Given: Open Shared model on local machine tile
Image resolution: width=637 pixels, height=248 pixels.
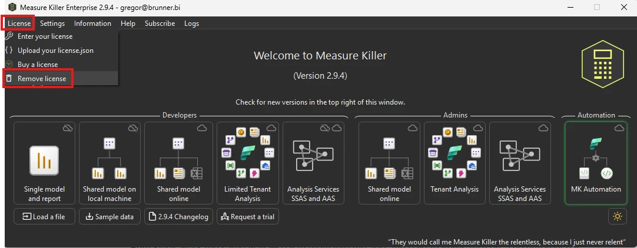Looking at the screenshot, I should [x=110, y=163].
